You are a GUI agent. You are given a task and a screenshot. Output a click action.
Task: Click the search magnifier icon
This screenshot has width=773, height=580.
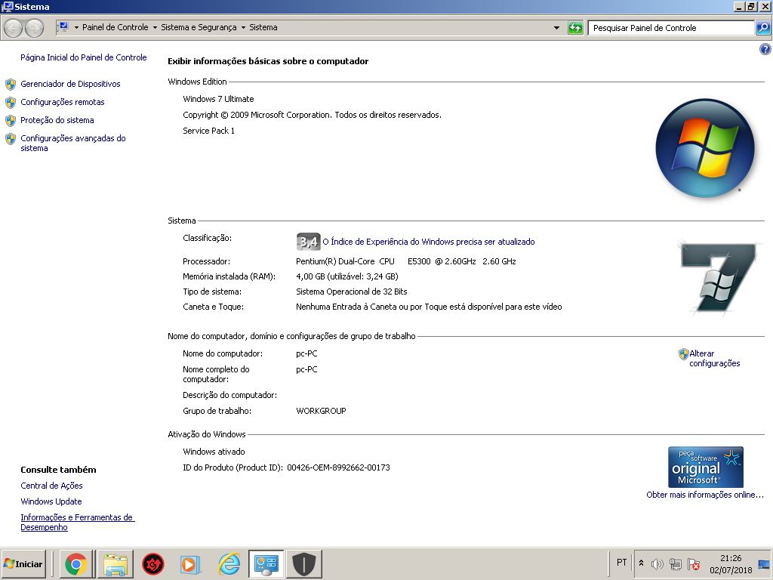click(763, 28)
